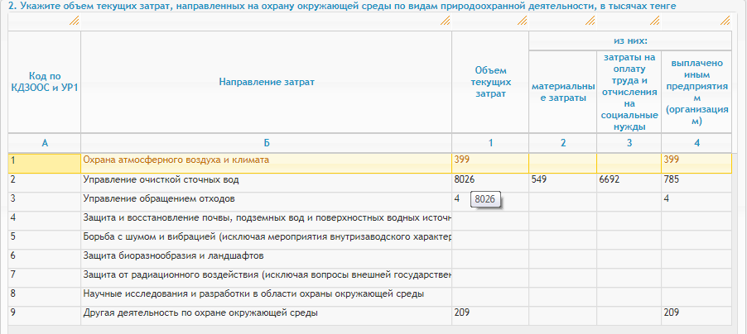
Task: Click empty Объем текущих затрат cell for row 8
Action: (489, 293)
